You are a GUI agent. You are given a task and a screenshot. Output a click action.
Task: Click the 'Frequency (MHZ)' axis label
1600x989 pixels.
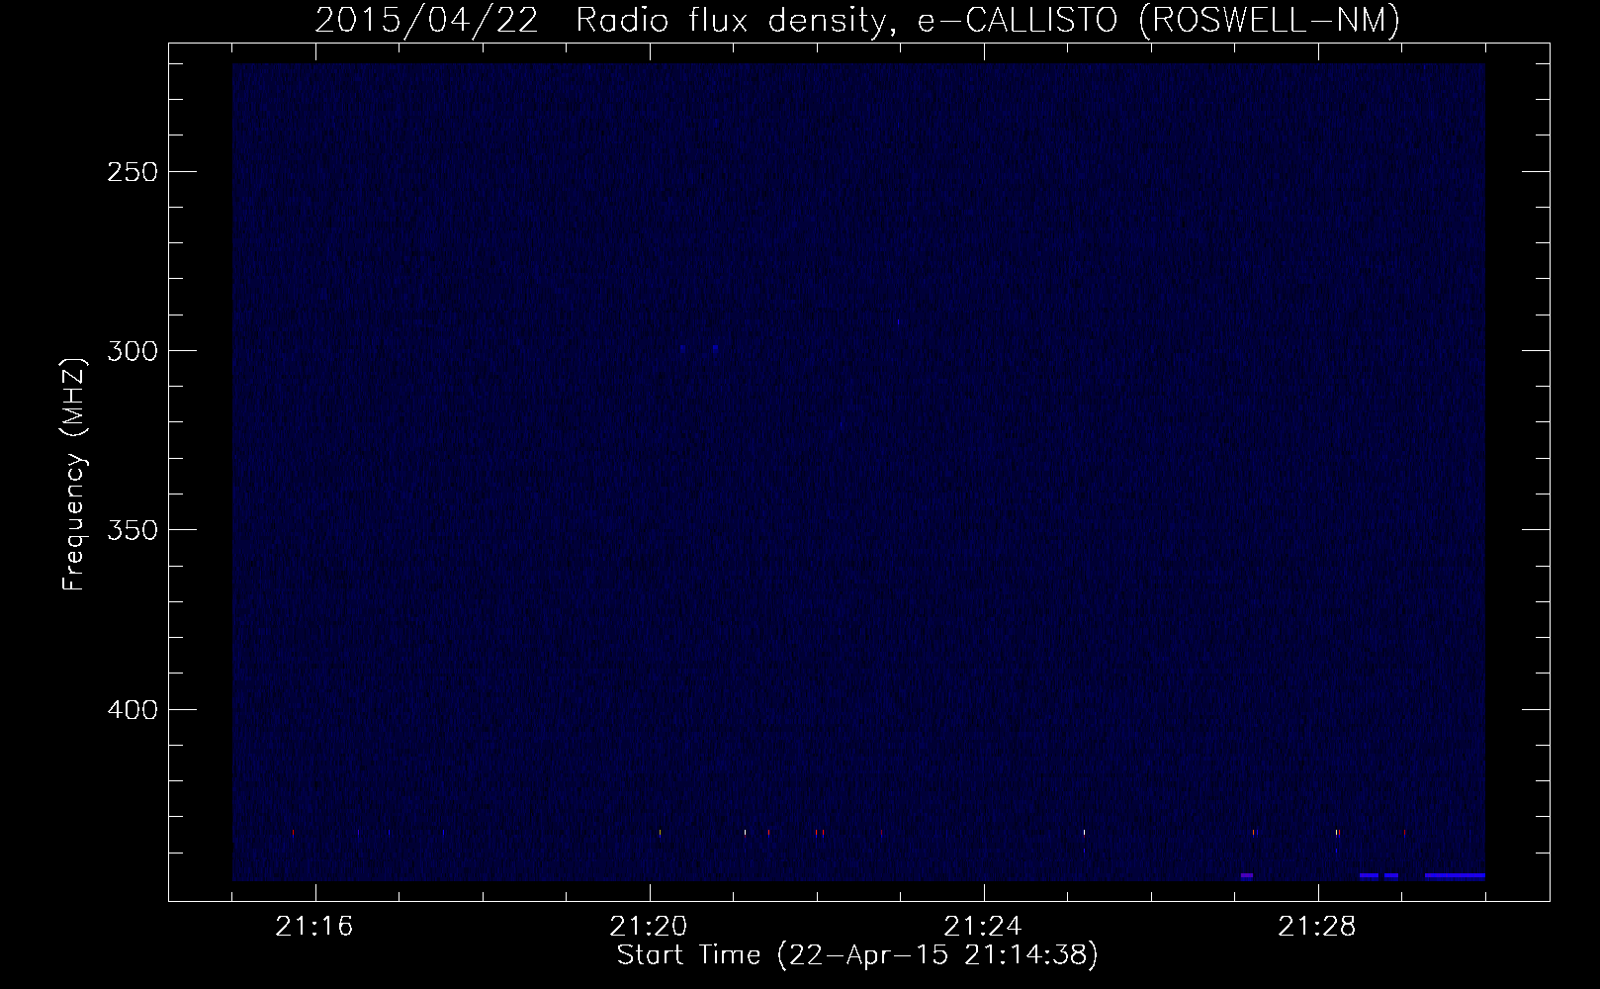click(x=74, y=475)
